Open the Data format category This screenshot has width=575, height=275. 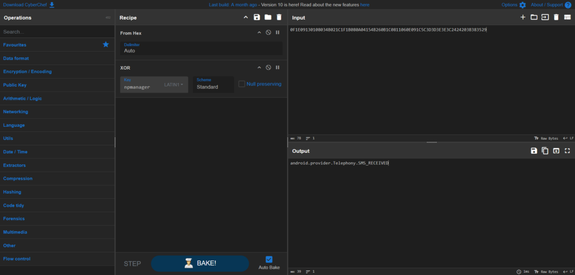16,58
